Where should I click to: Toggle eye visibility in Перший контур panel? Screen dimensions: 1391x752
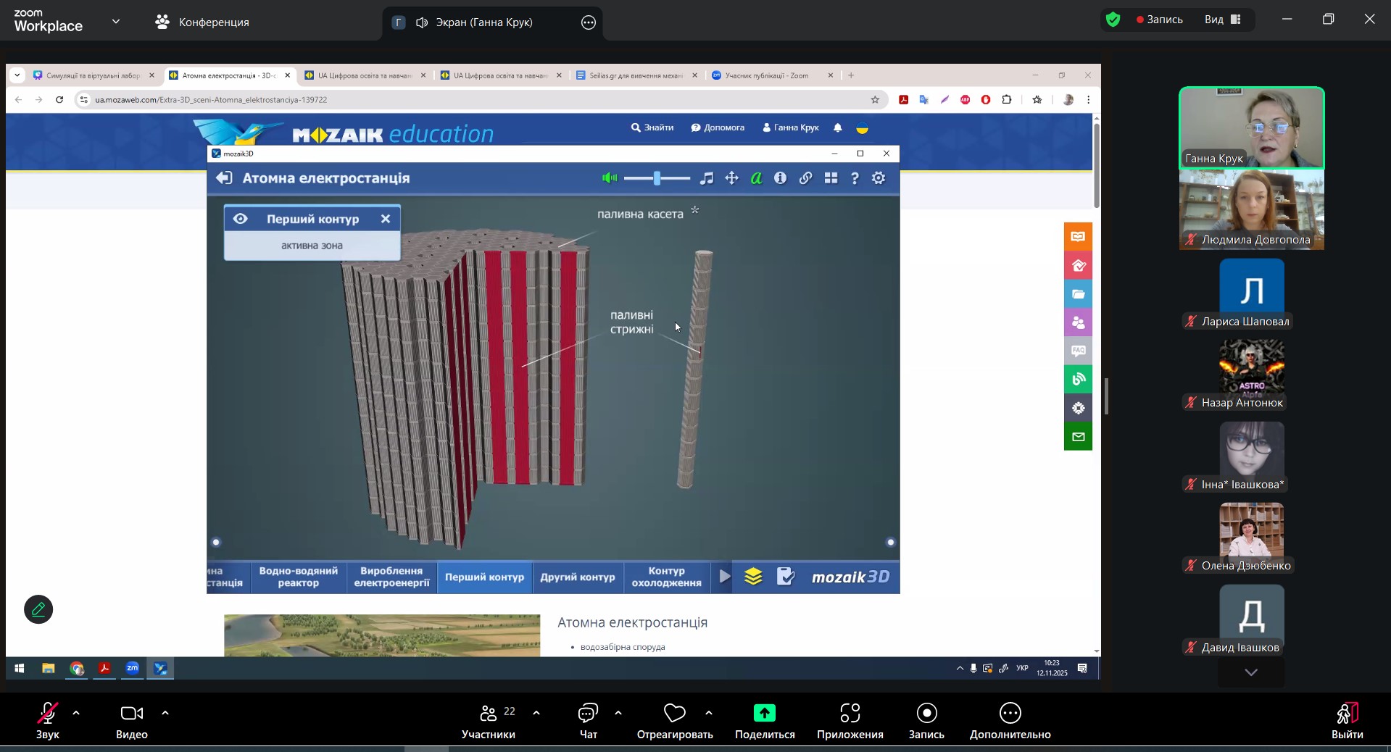pyautogui.click(x=241, y=219)
